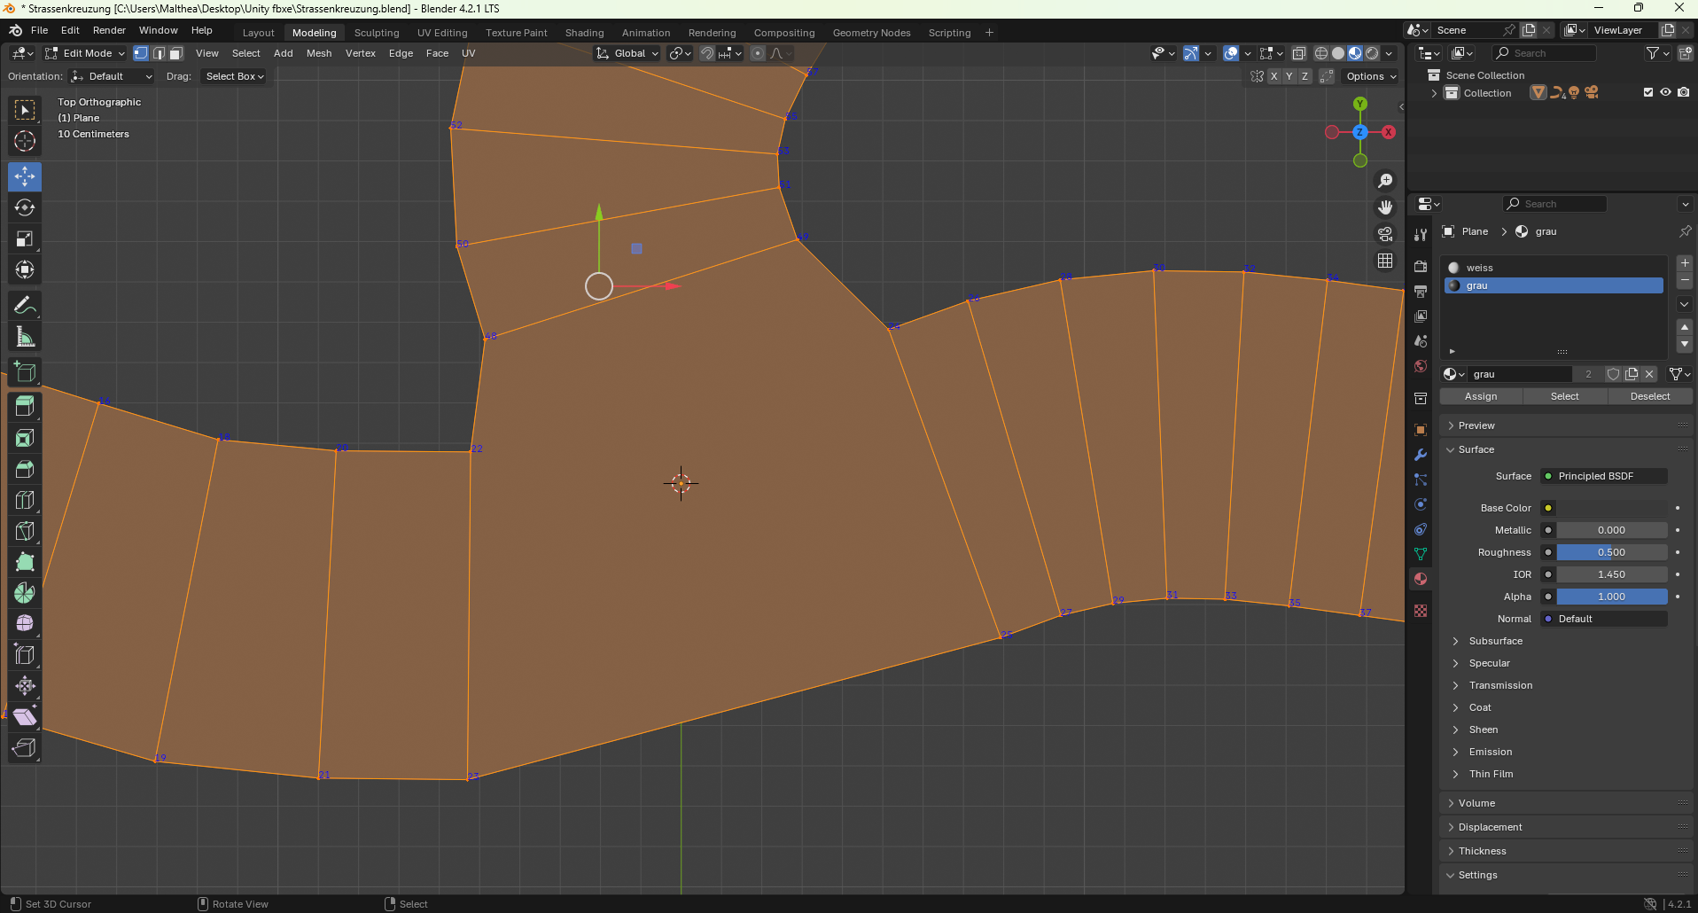The height and width of the screenshot is (913, 1698).
Task: Uncheck Collection exclude checkbox in outliner
Action: (1648, 92)
